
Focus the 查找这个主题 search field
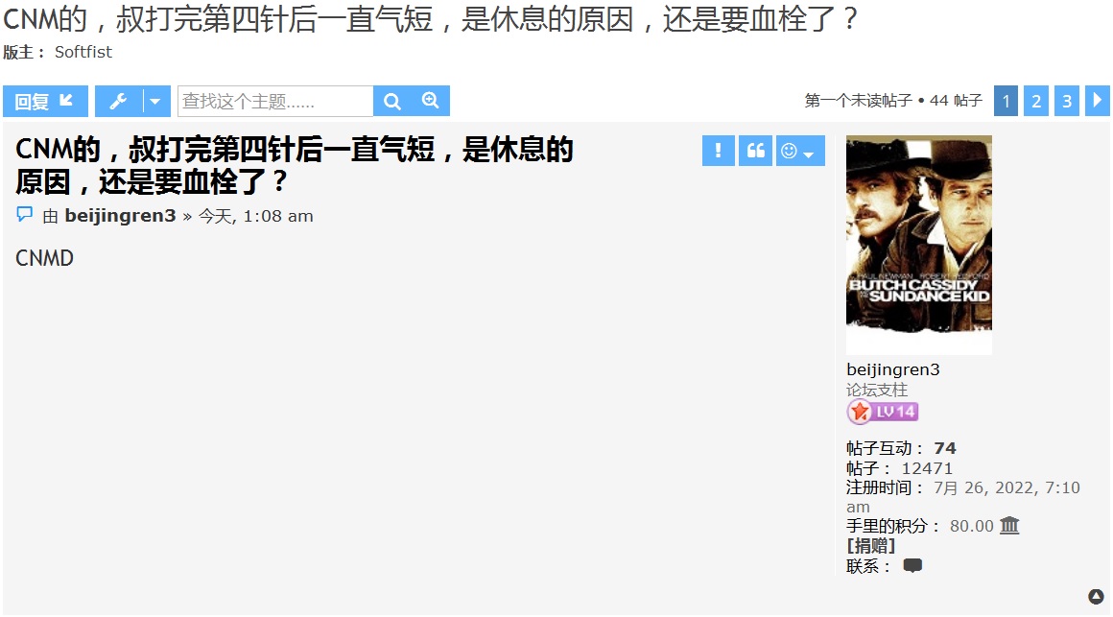point(275,102)
